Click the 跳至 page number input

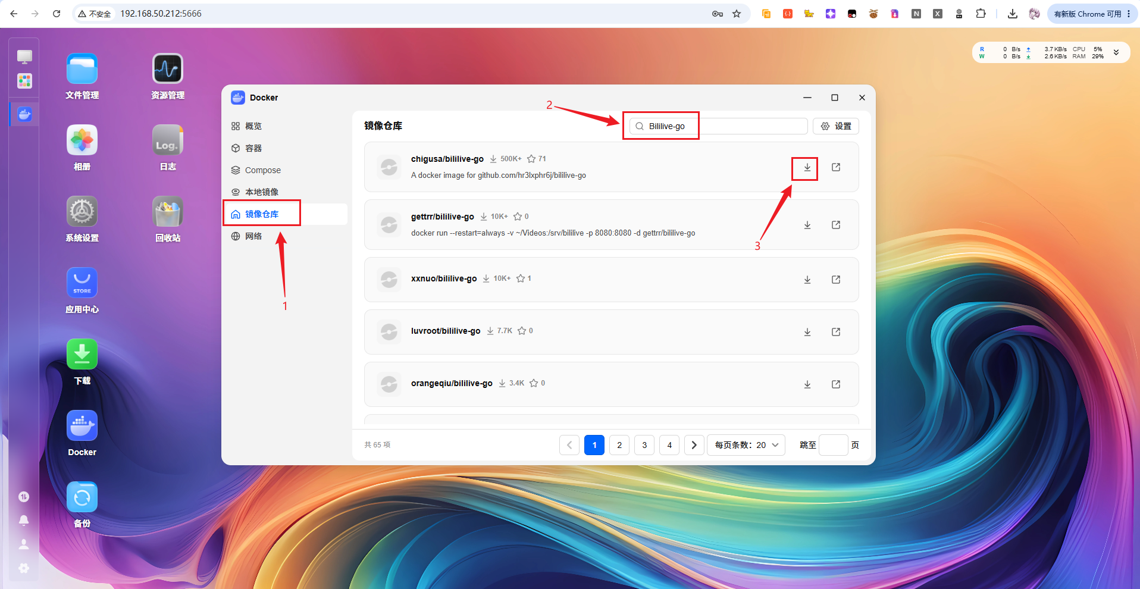click(834, 445)
